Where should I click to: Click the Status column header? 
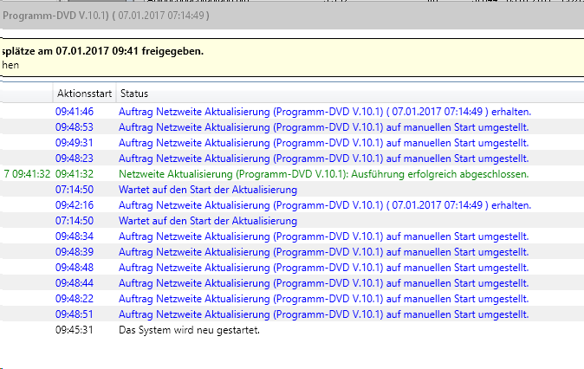coord(134,94)
